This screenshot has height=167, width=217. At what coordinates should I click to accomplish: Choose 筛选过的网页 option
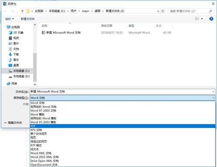click(122, 141)
